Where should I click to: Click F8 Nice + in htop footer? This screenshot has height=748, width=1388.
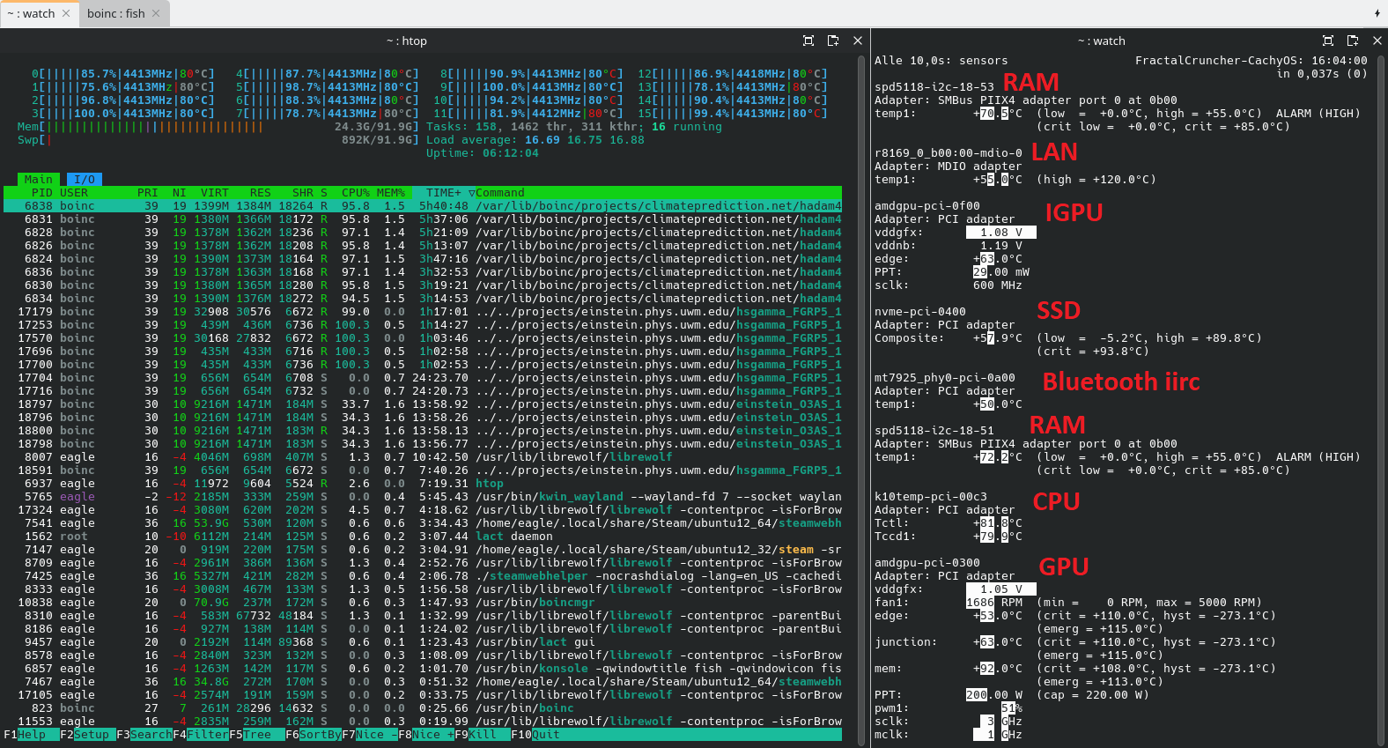(x=426, y=735)
